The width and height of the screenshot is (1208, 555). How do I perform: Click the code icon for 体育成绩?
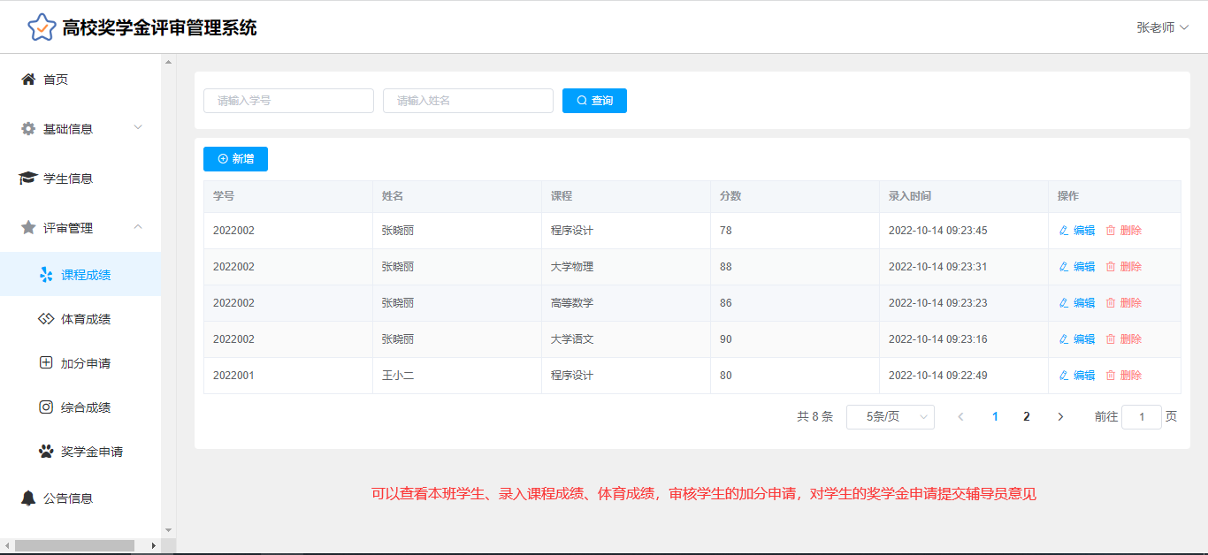46,319
